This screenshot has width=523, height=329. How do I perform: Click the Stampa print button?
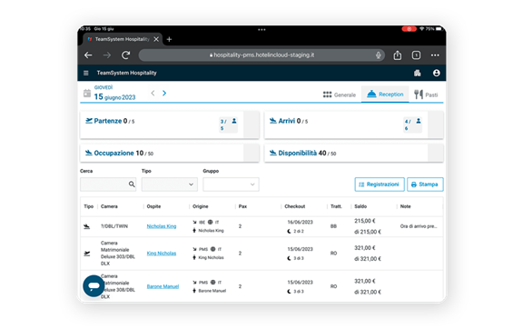click(425, 184)
